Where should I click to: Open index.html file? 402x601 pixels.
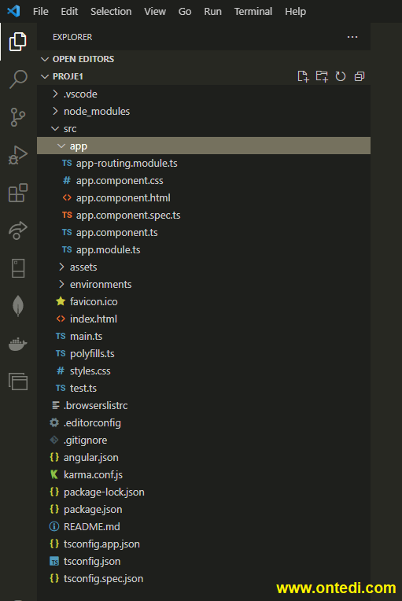204,319
